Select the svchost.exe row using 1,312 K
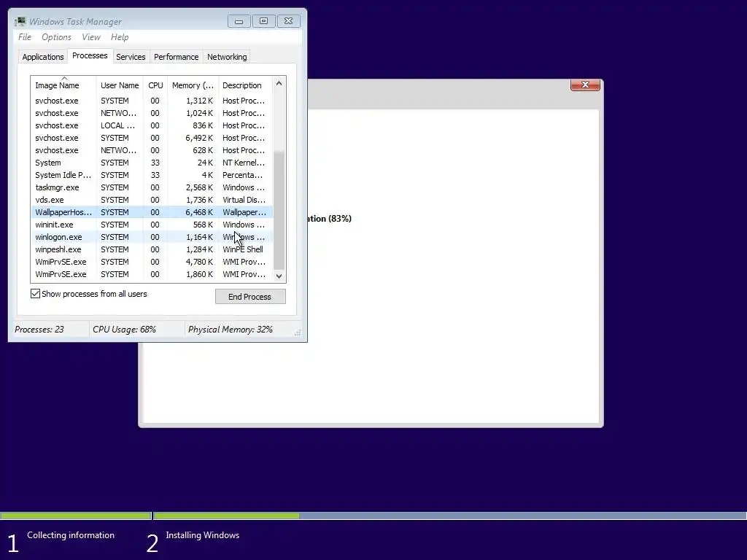 pos(152,101)
